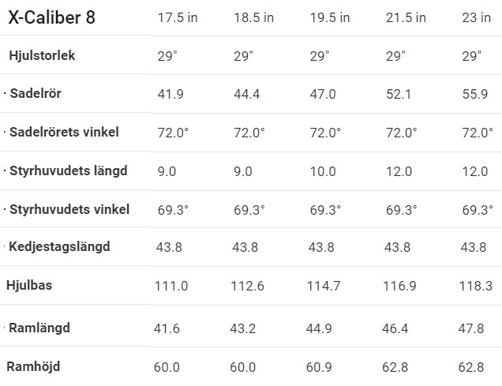This screenshot has width=502, height=386.
Task: Click the Ramlängd value 44.9
Action: click(x=322, y=328)
